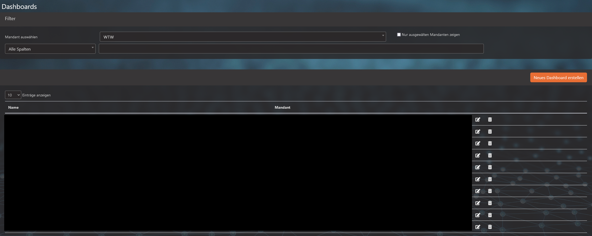Click the trash icon in the ninth table row

(x=490, y=215)
